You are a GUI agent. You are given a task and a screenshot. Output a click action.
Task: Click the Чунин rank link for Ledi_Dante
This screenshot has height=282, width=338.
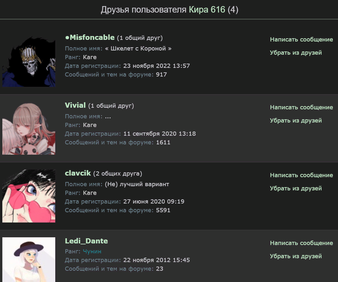click(x=92, y=252)
